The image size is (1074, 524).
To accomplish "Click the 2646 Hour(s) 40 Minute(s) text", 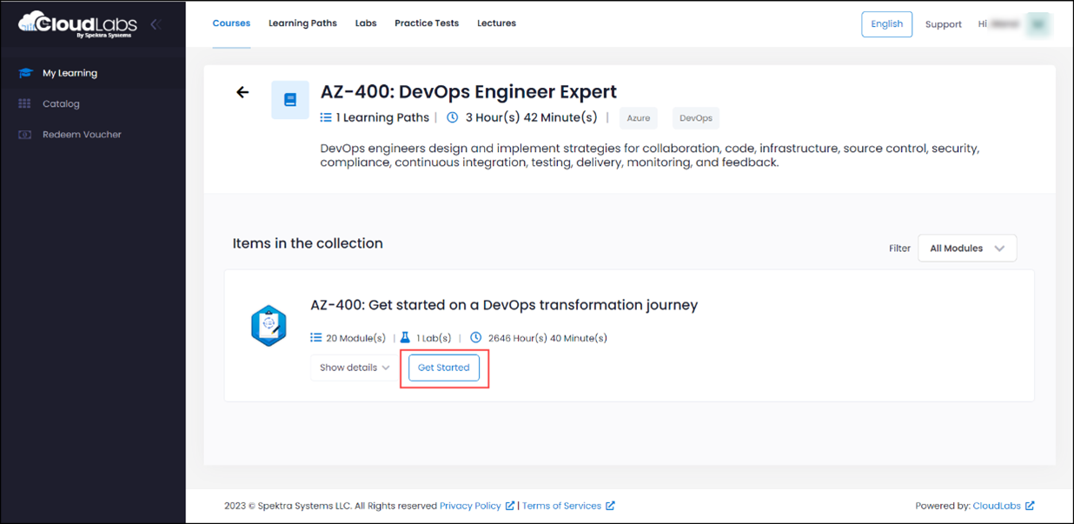I will (x=547, y=338).
